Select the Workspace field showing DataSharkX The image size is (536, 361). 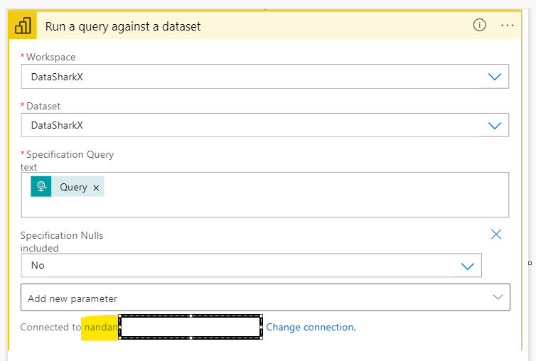point(249,77)
